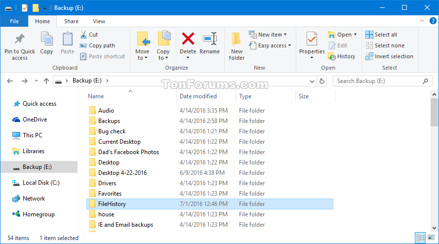
Task: Go up one level with up arrow
Action: click(46, 81)
